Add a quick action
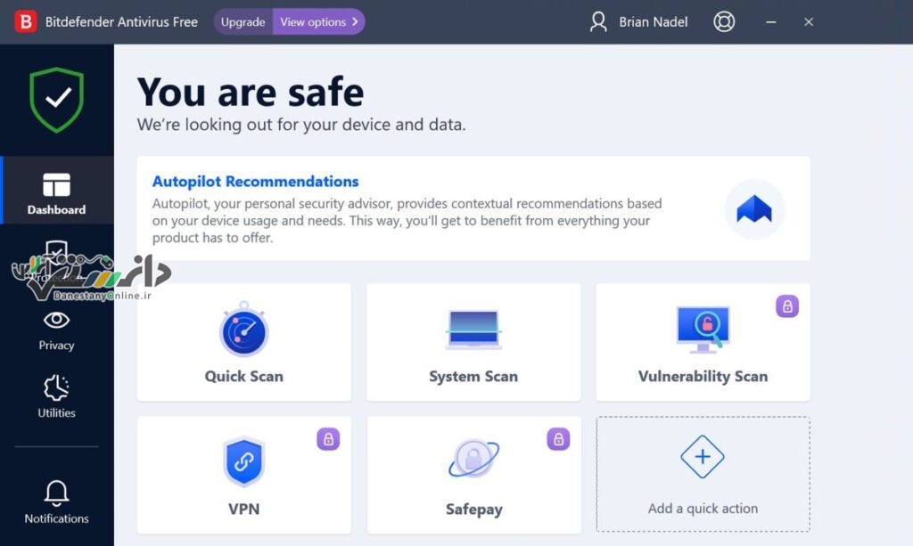The image size is (913, 546). tap(703, 474)
